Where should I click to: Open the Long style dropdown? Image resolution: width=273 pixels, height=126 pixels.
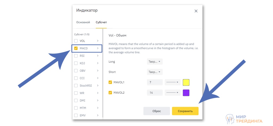[155, 62]
